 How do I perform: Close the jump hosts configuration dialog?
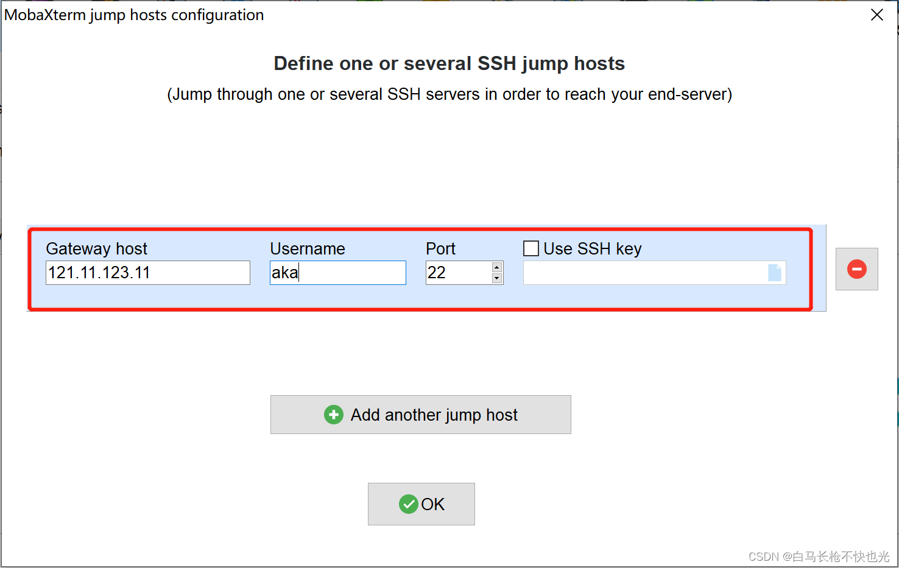click(877, 15)
